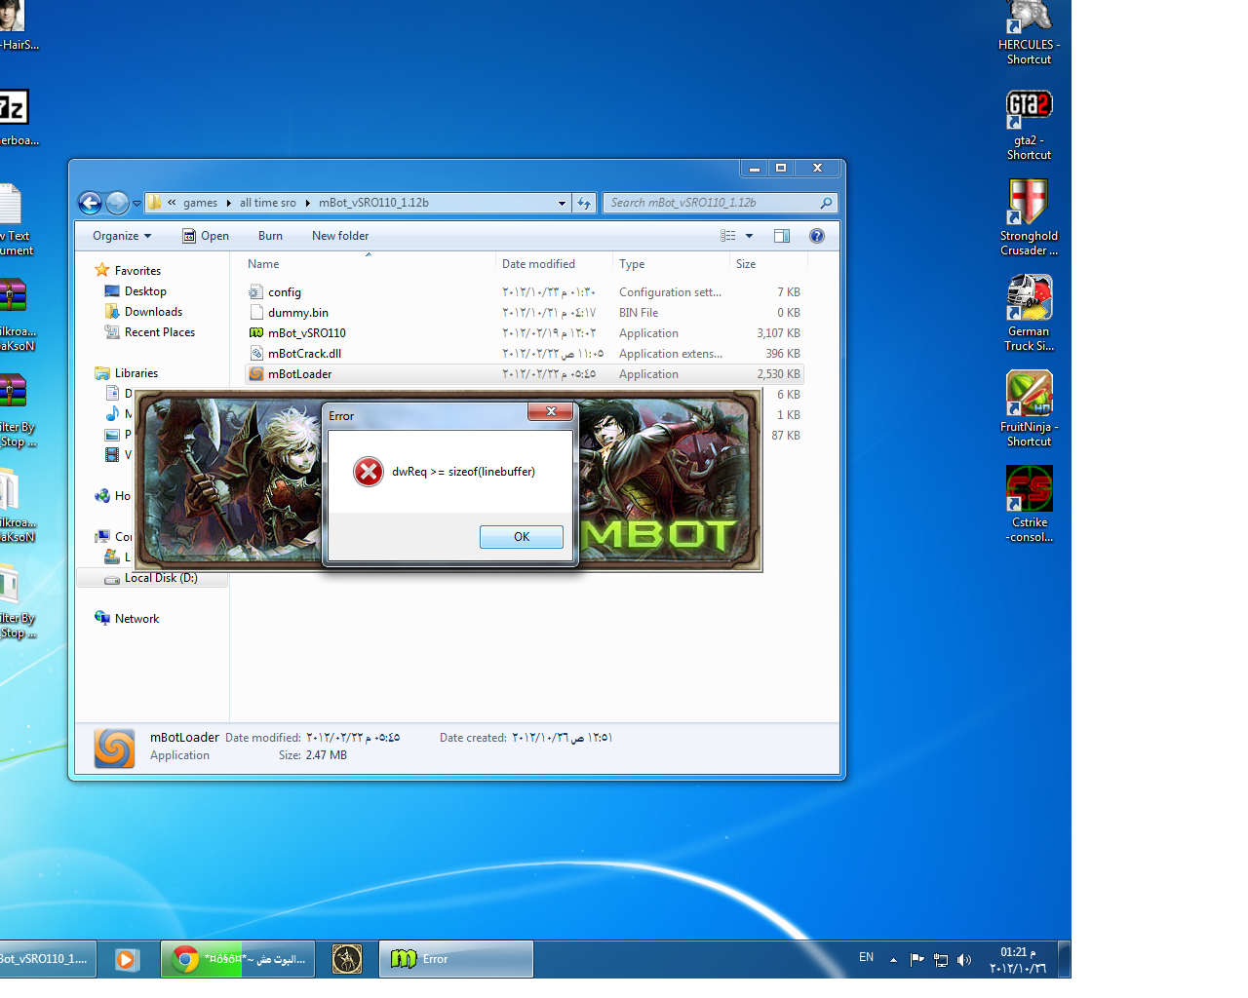Select mBotLoader application row
This screenshot has width=1248, height=998.
[x=525, y=374]
